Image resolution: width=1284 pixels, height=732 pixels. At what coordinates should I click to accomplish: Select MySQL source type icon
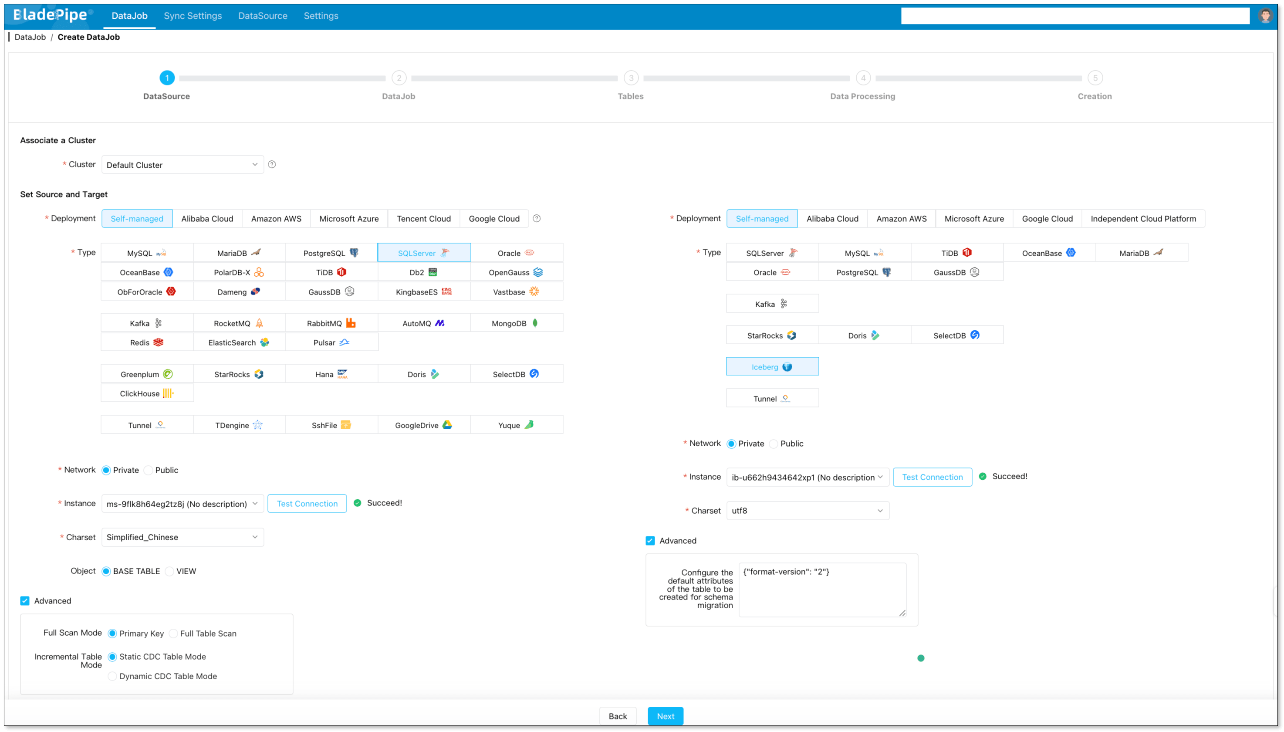tap(147, 253)
